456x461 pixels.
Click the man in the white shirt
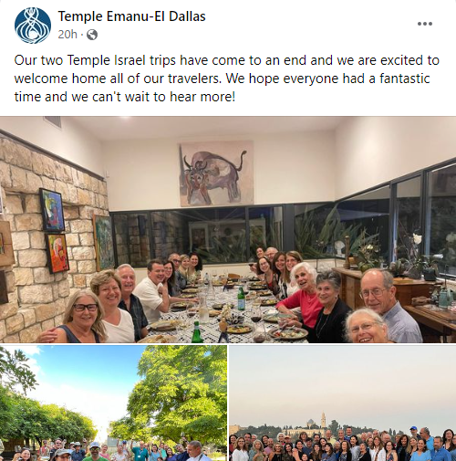pyautogui.click(x=153, y=290)
